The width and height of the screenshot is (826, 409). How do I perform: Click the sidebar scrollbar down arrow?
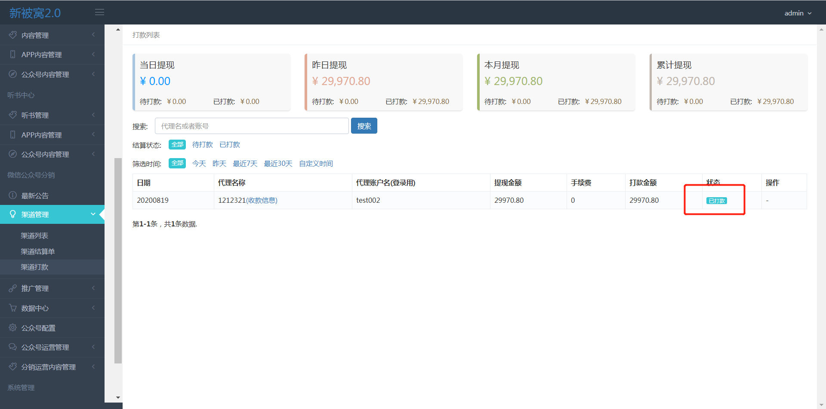click(x=118, y=398)
